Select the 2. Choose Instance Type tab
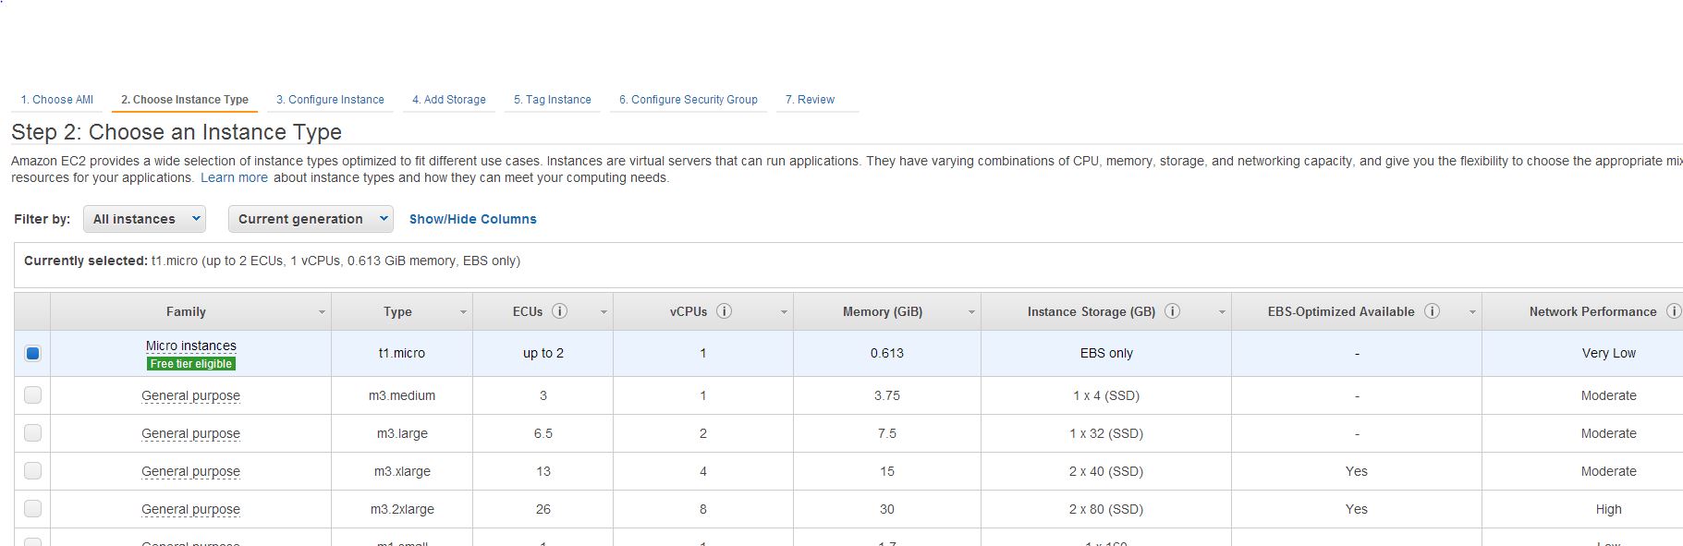The image size is (1683, 546). click(185, 100)
